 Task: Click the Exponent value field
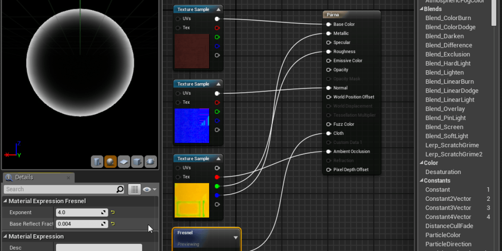77,213
